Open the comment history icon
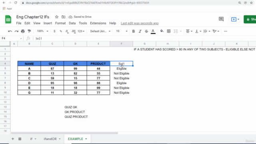 click(221, 19)
